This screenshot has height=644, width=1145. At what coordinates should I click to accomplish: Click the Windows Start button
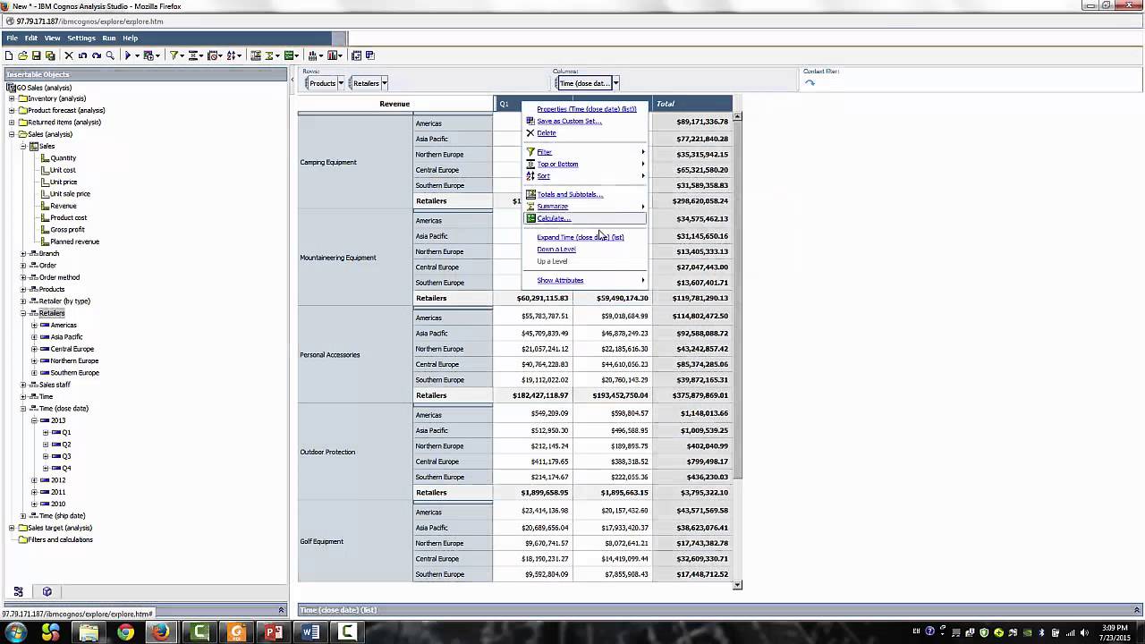click(x=16, y=632)
